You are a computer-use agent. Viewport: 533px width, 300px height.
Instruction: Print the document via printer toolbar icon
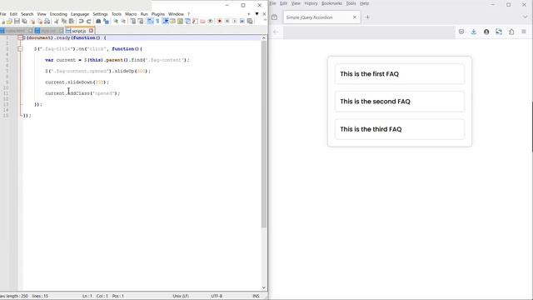[47, 21]
